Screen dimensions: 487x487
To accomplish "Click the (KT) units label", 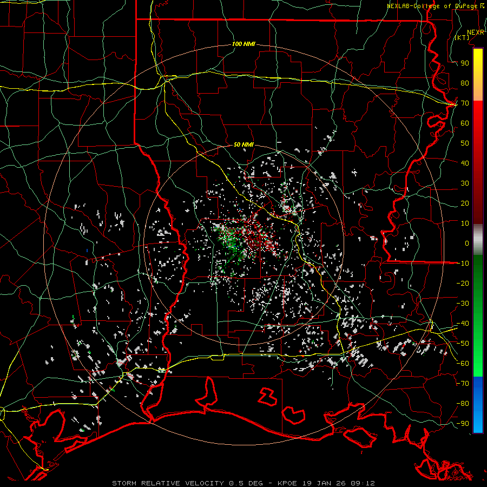I will [x=462, y=37].
